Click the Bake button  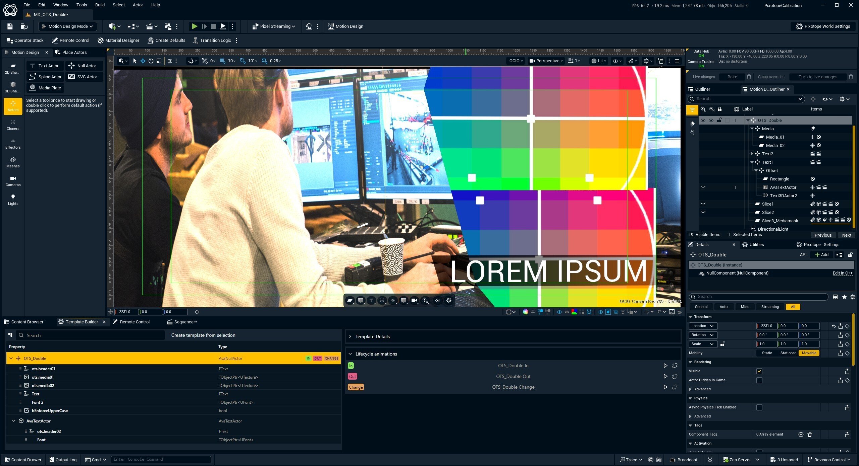pos(732,77)
